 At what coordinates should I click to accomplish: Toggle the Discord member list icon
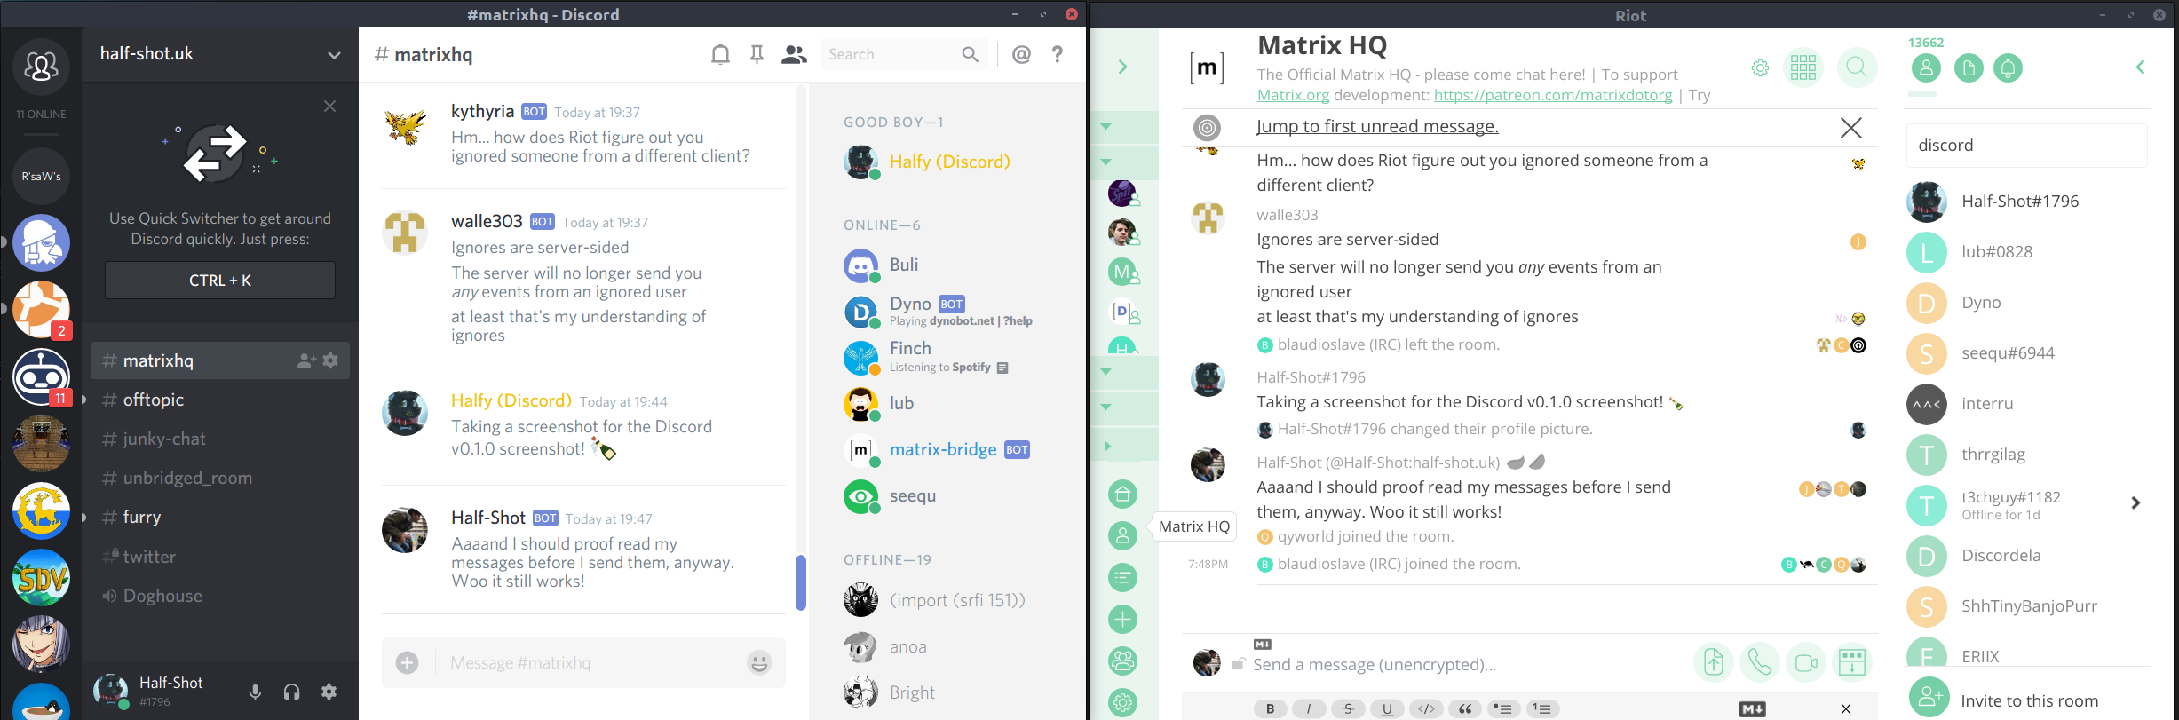tap(794, 55)
